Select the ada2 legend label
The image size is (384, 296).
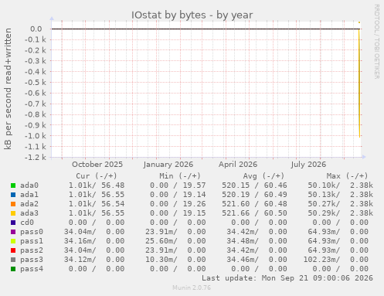(x=29, y=204)
